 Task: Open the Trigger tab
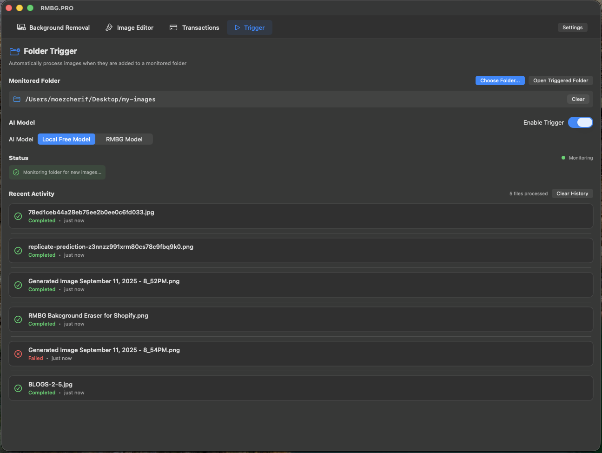249,27
